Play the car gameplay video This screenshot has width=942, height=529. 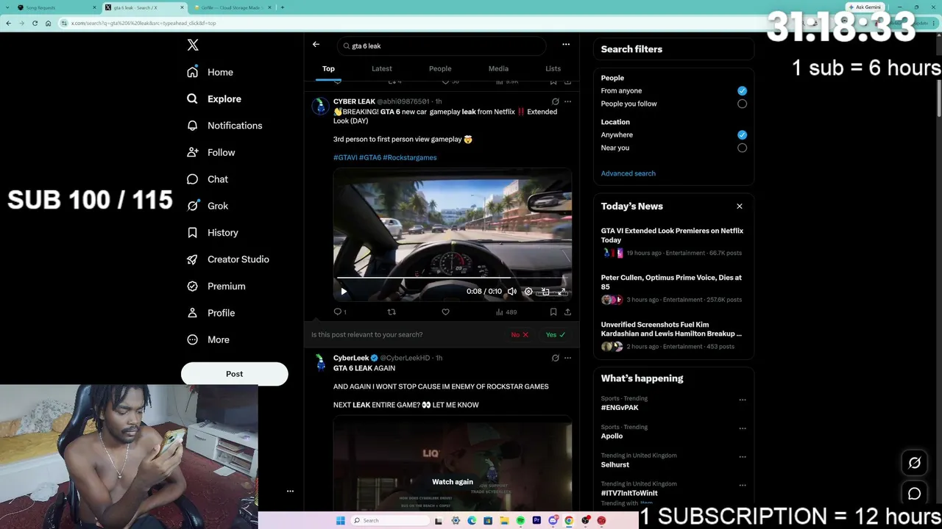click(344, 292)
